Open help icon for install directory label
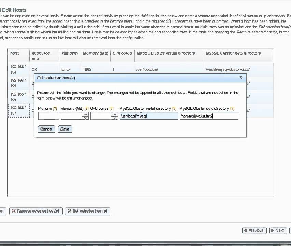 click(174, 108)
